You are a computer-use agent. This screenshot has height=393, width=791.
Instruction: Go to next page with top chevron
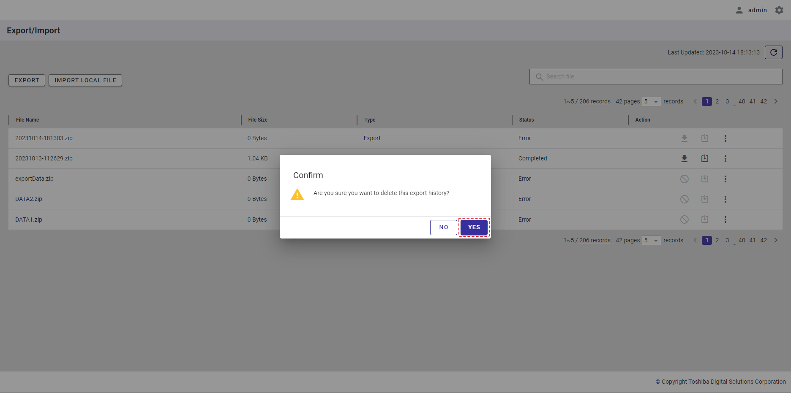776,101
